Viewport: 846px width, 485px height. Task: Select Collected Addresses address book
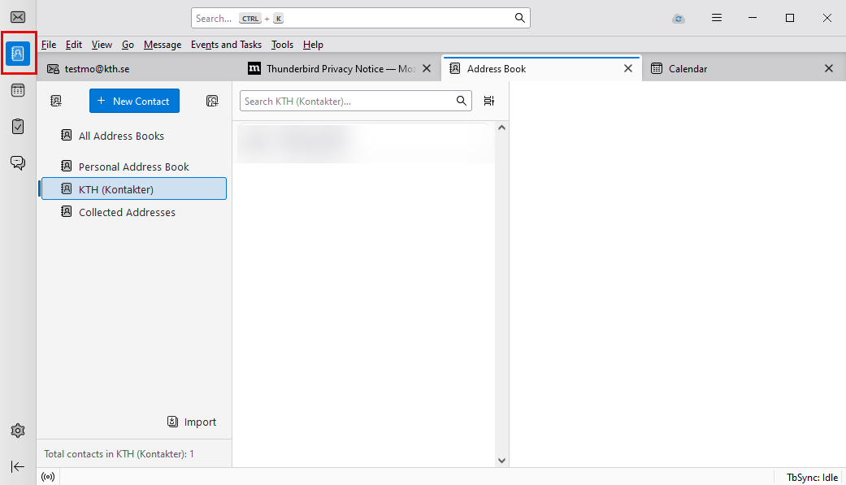coord(127,212)
